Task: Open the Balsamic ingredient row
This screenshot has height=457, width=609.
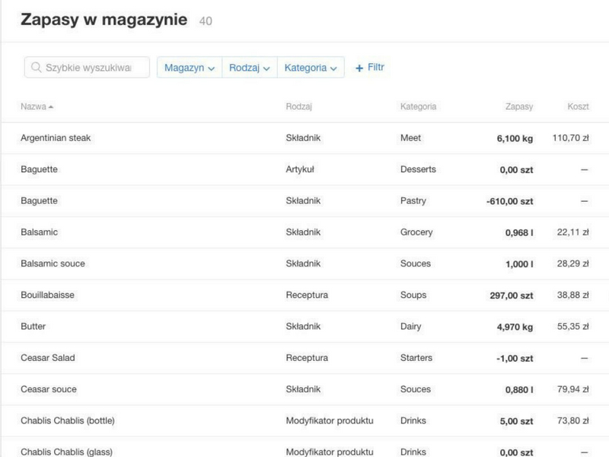Action: (304, 232)
